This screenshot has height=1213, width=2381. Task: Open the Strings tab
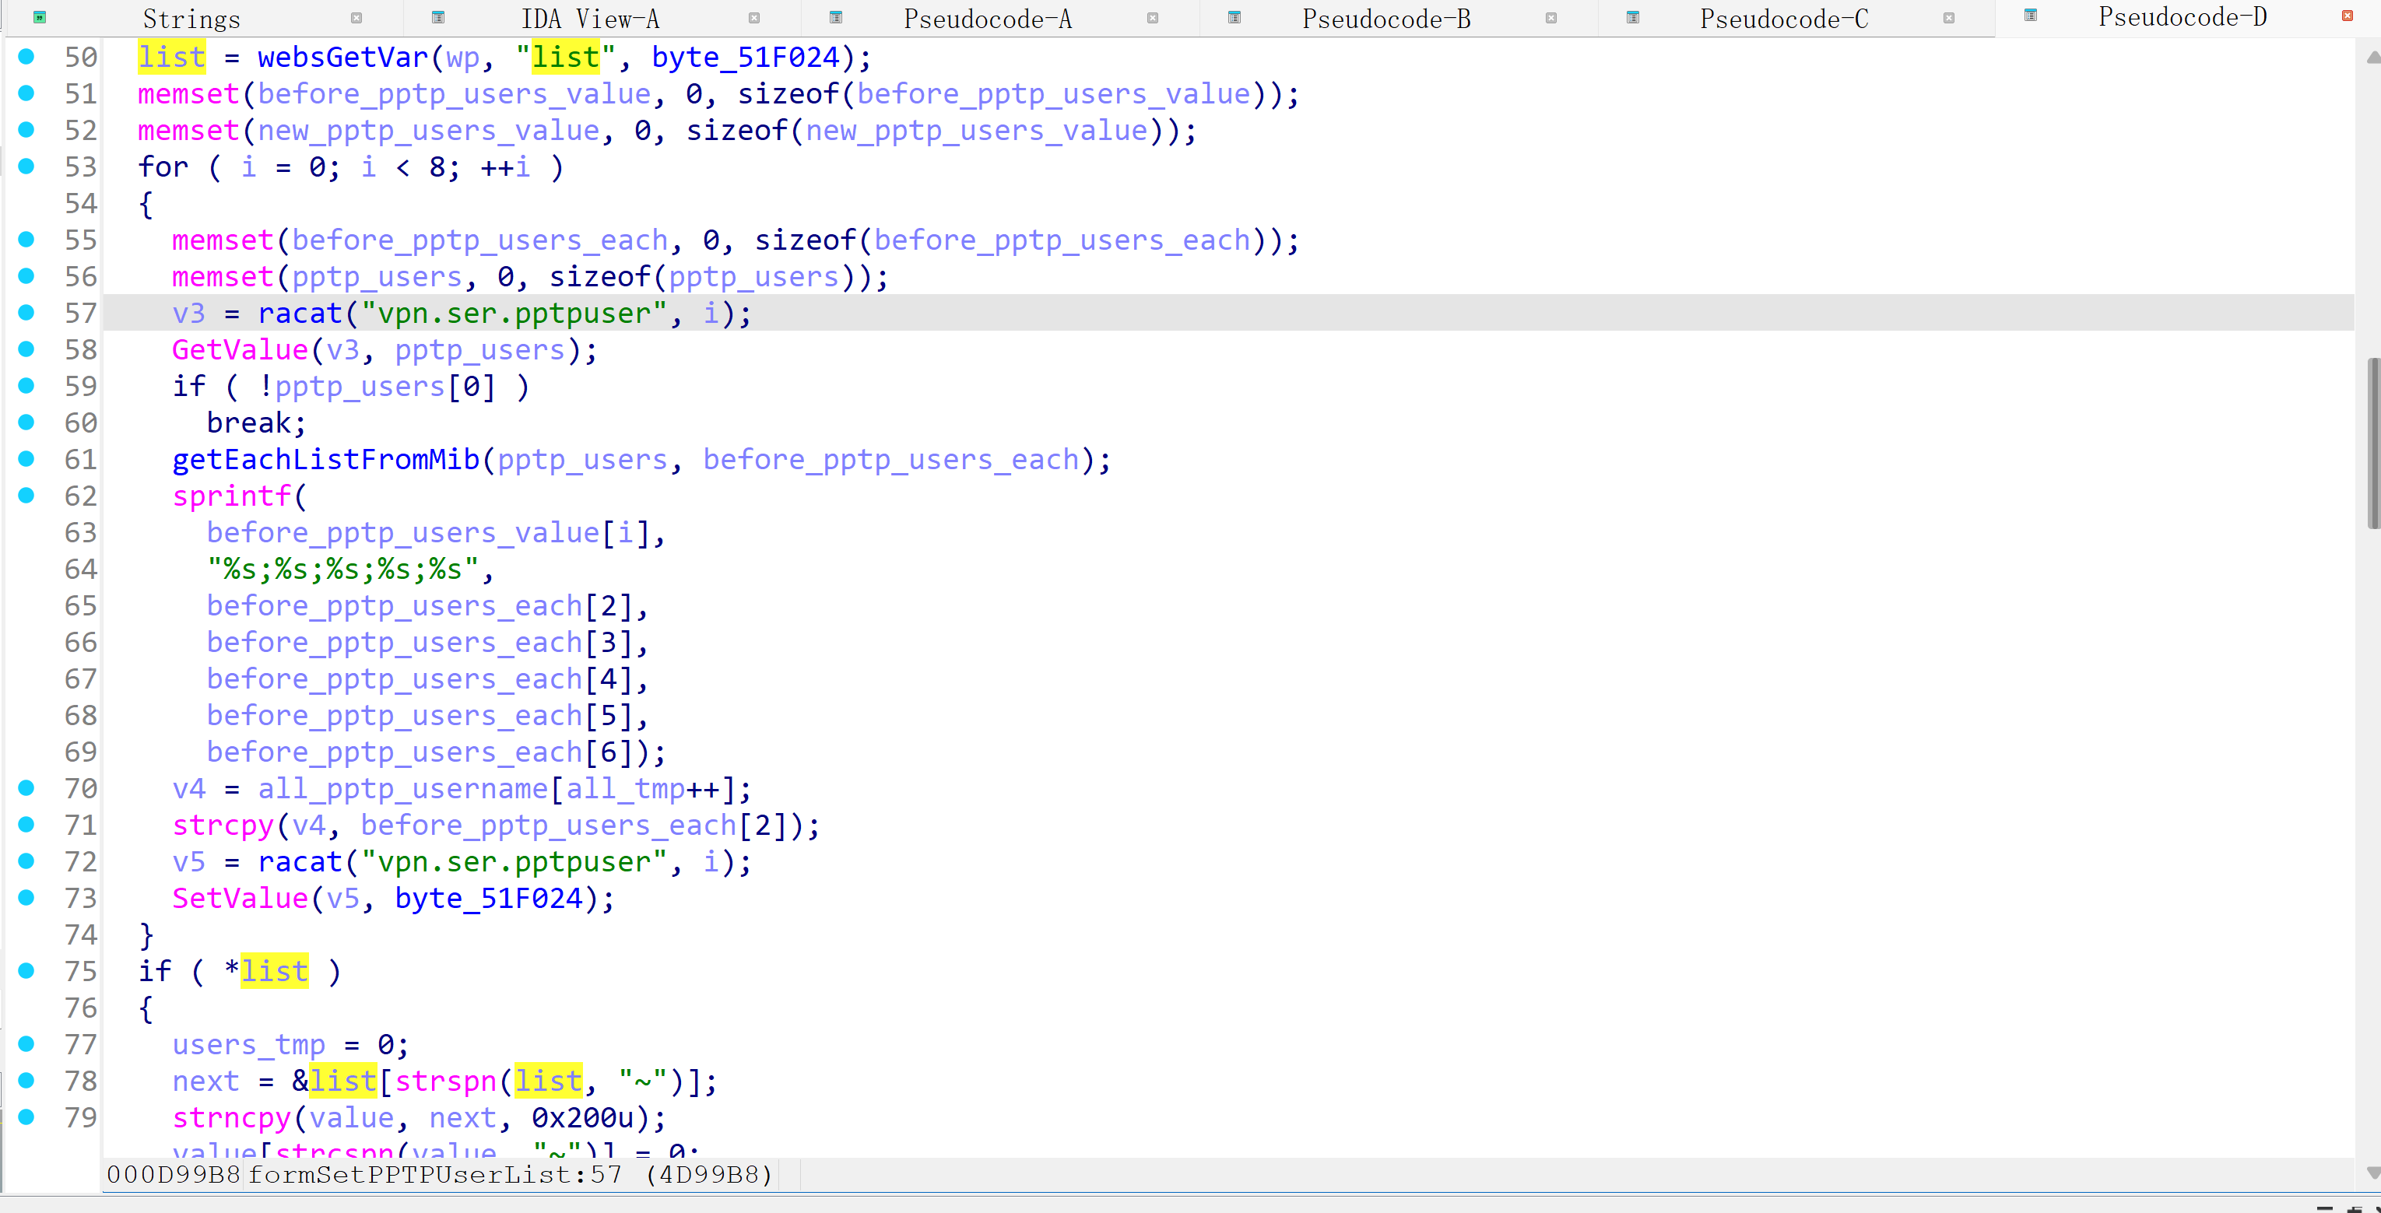coord(191,19)
